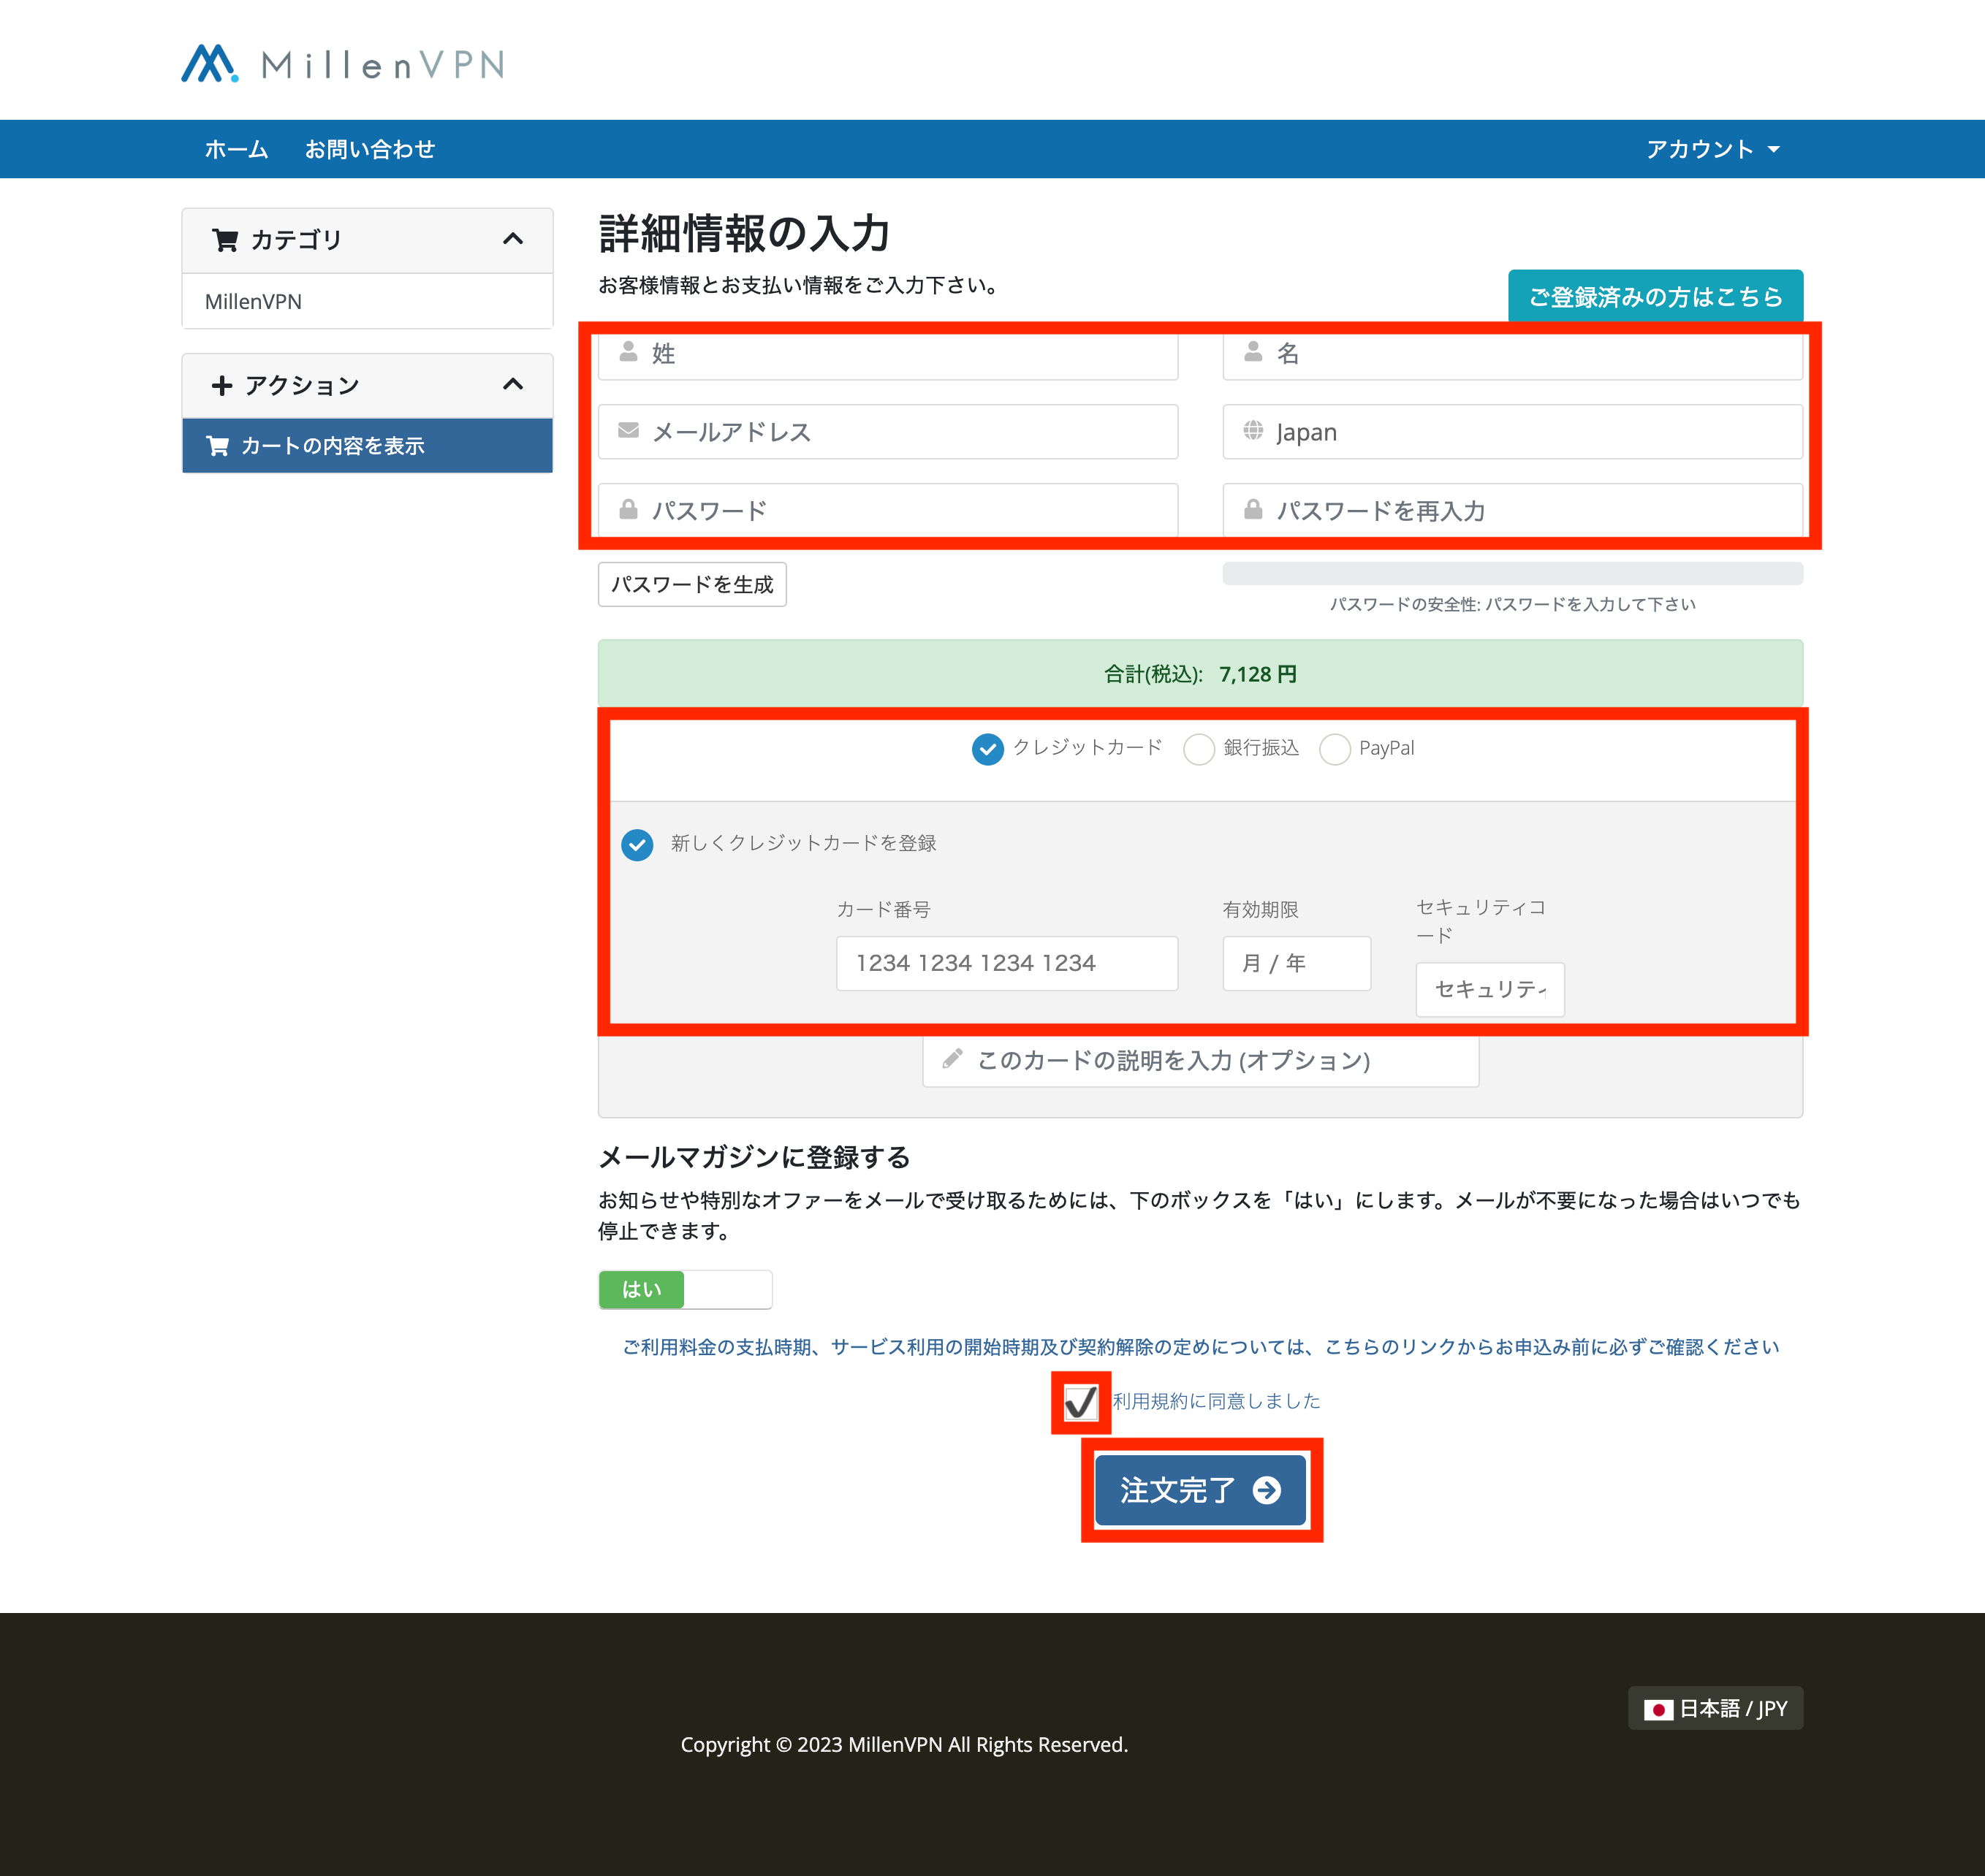
Task: Click ご登録済みの方はこちら button
Action: (x=1656, y=296)
